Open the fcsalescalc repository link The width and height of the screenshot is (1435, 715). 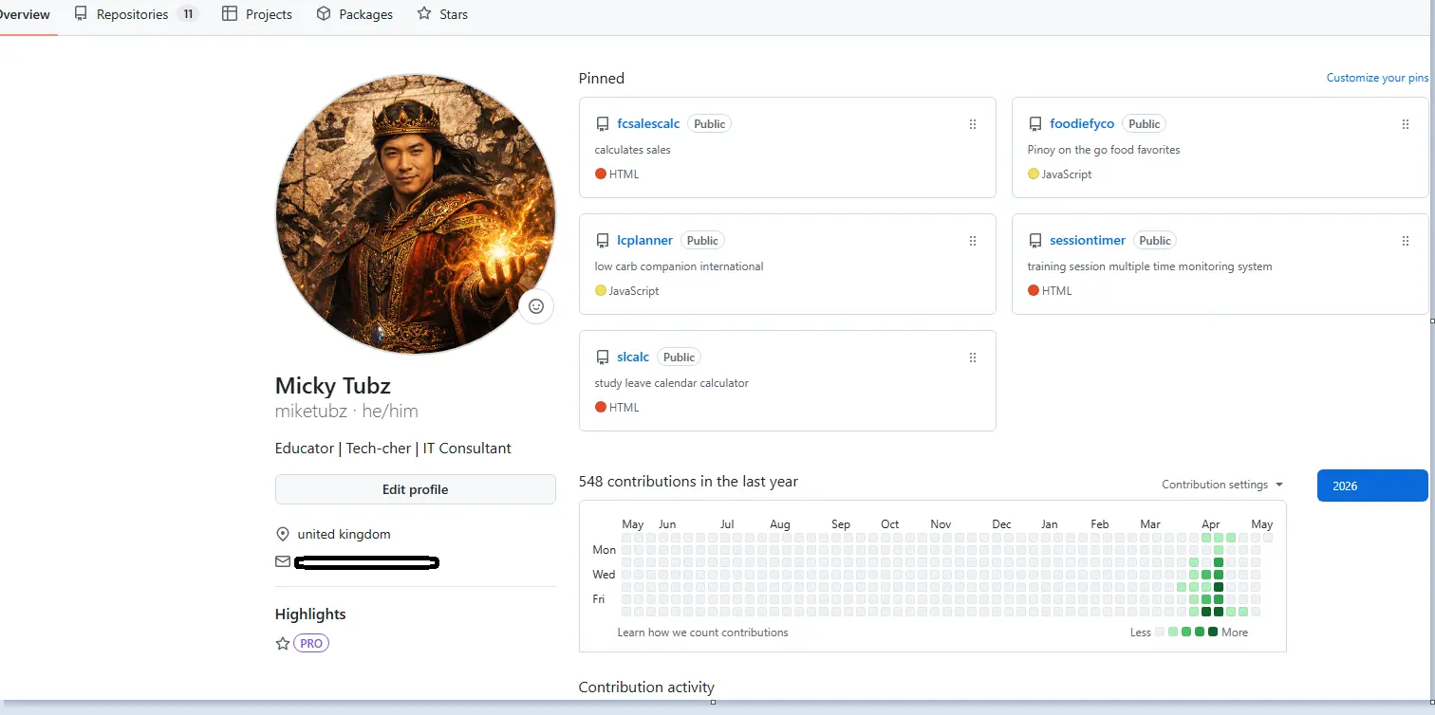[648, 123]
